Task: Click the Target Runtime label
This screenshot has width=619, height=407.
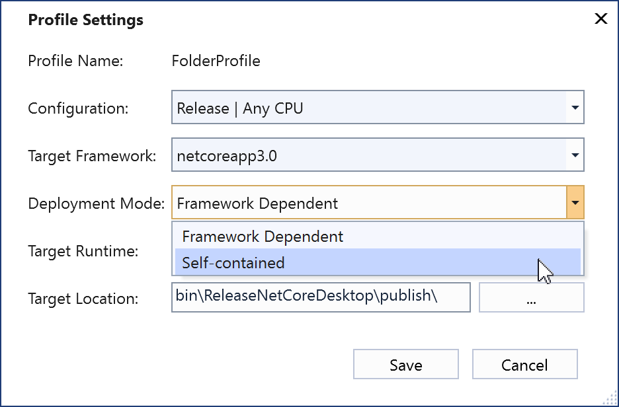Action: point(83,251)
